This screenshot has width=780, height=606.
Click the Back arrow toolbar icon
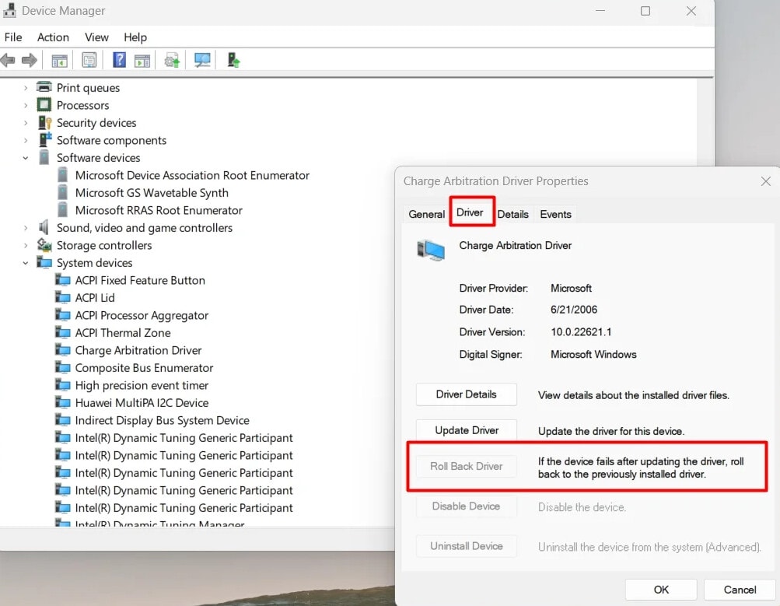pyautogui.click(x=8, y=61)
